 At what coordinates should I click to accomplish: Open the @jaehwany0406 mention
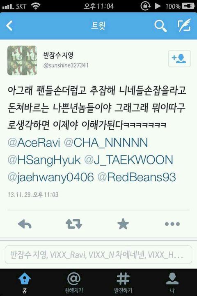(x=51, y=178)
